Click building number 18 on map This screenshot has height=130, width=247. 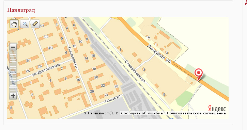(94, 69)
